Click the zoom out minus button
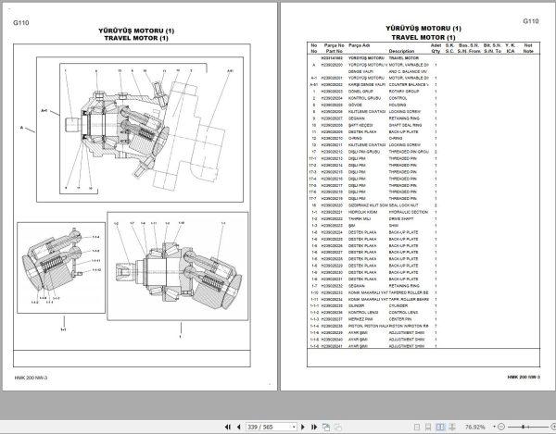556x434 pixels. point(501,427)
